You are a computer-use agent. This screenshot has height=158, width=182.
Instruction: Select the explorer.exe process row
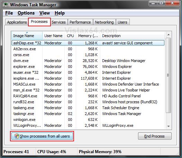[88, 67]
